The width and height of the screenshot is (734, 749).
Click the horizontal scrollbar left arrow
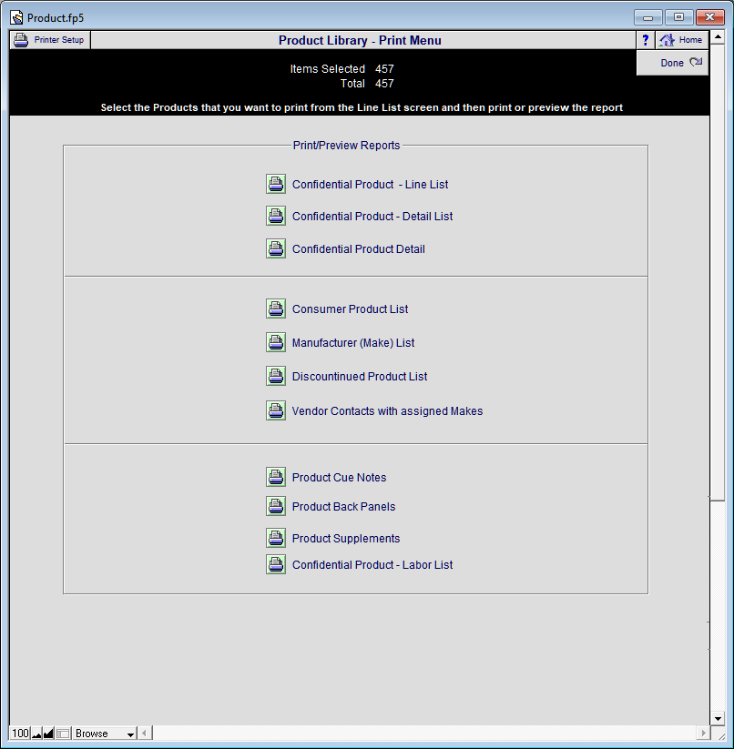pyautogui.click(x=145, y=733)
